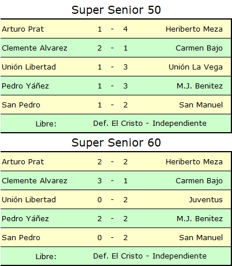Select Arturo Prat in Super Senior 60

tap(23, 162)
